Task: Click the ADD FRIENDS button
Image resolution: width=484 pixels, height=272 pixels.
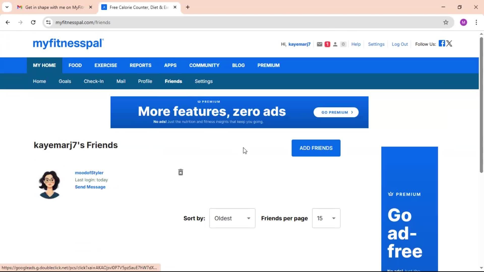Action: click(x=316, y=148)
